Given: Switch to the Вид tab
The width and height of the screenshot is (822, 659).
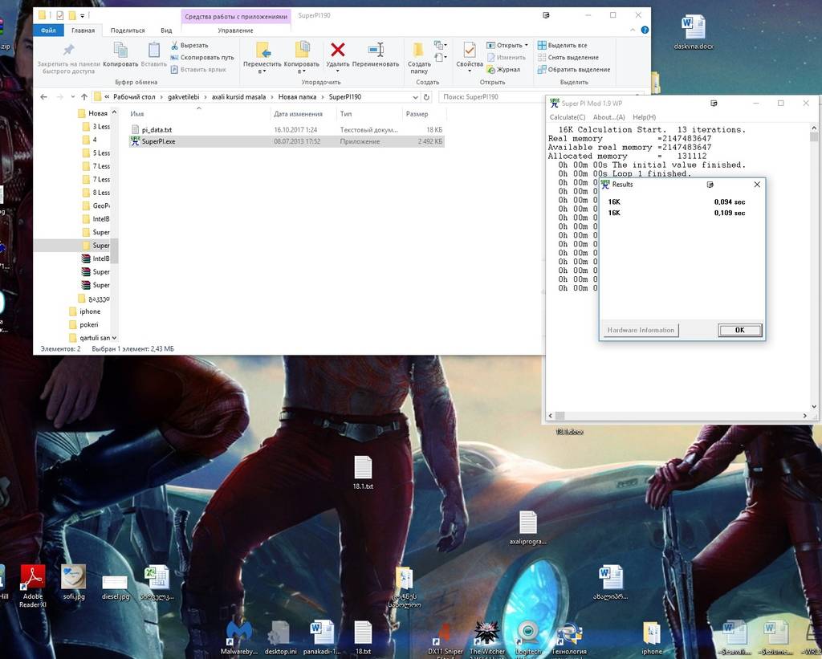Looking at the screenshot, I should [x=166, y=31].
